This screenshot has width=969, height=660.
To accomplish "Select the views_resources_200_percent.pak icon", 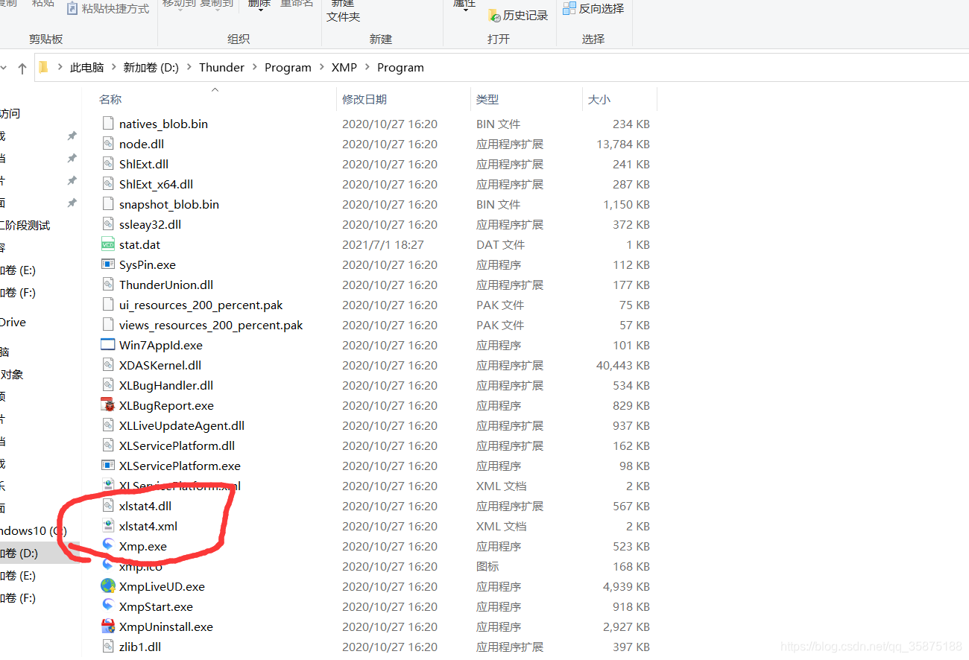I will pos(108,325).
